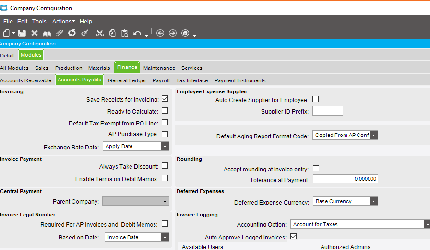Open the Sales modules tab
This screenshot has width=430, height=250.
click(42, 68)
